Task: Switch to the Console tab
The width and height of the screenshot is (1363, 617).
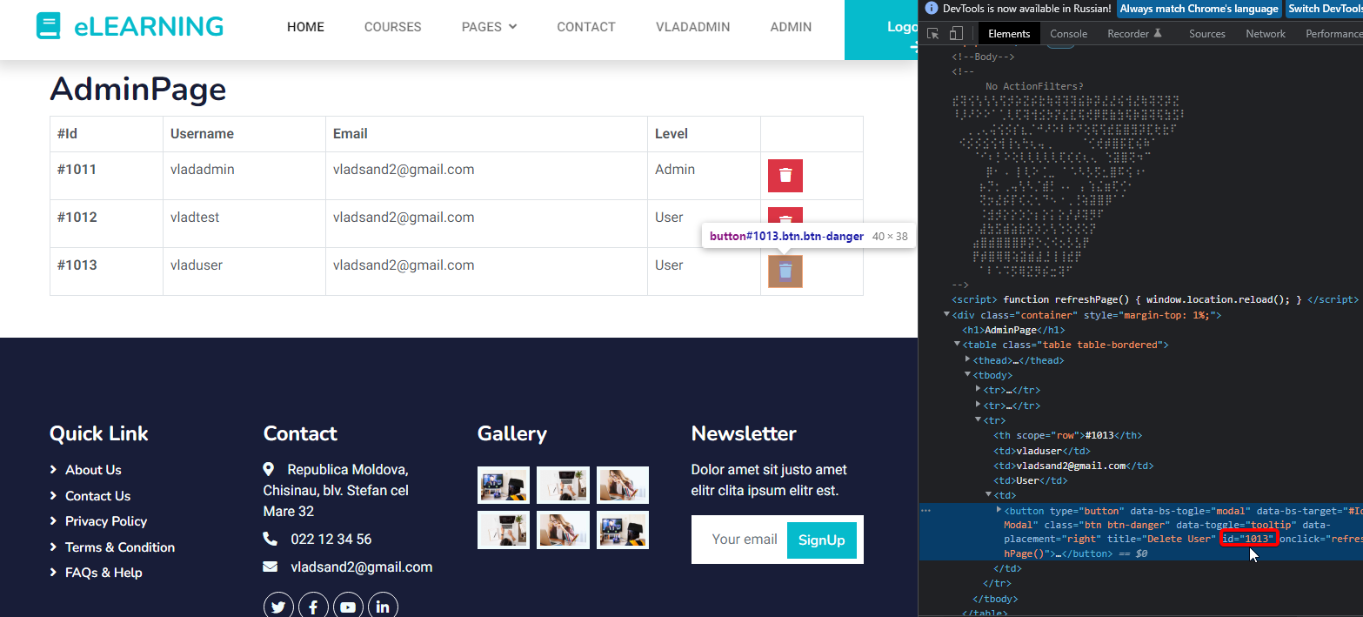Action: coord(1068,34)
